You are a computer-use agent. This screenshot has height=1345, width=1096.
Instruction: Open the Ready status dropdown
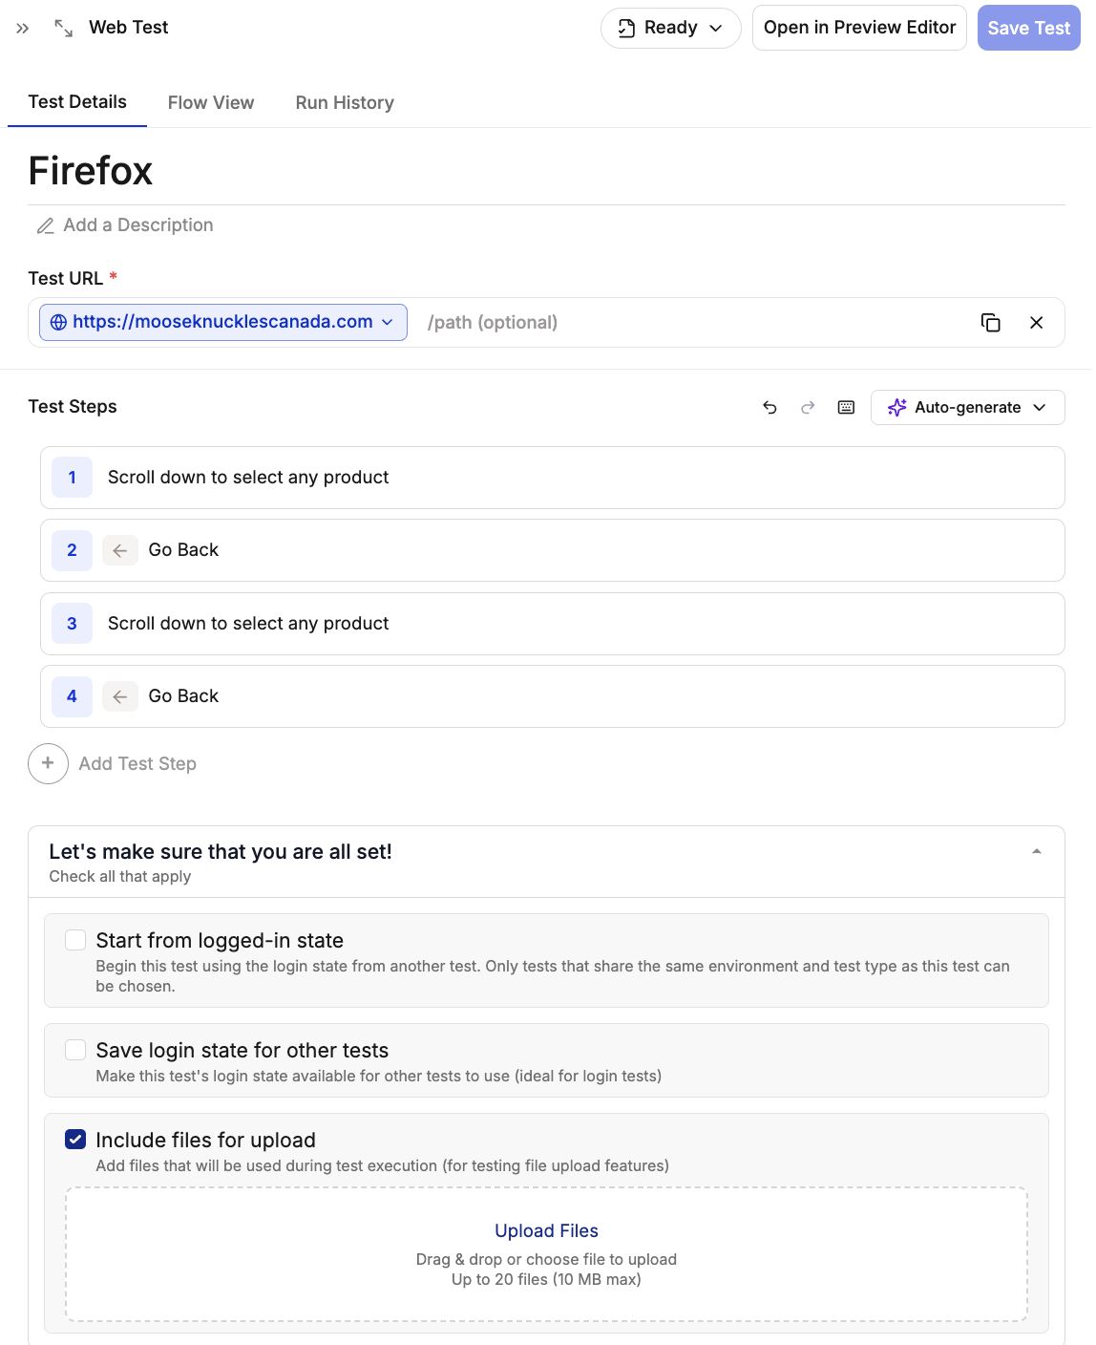point(670,28)
